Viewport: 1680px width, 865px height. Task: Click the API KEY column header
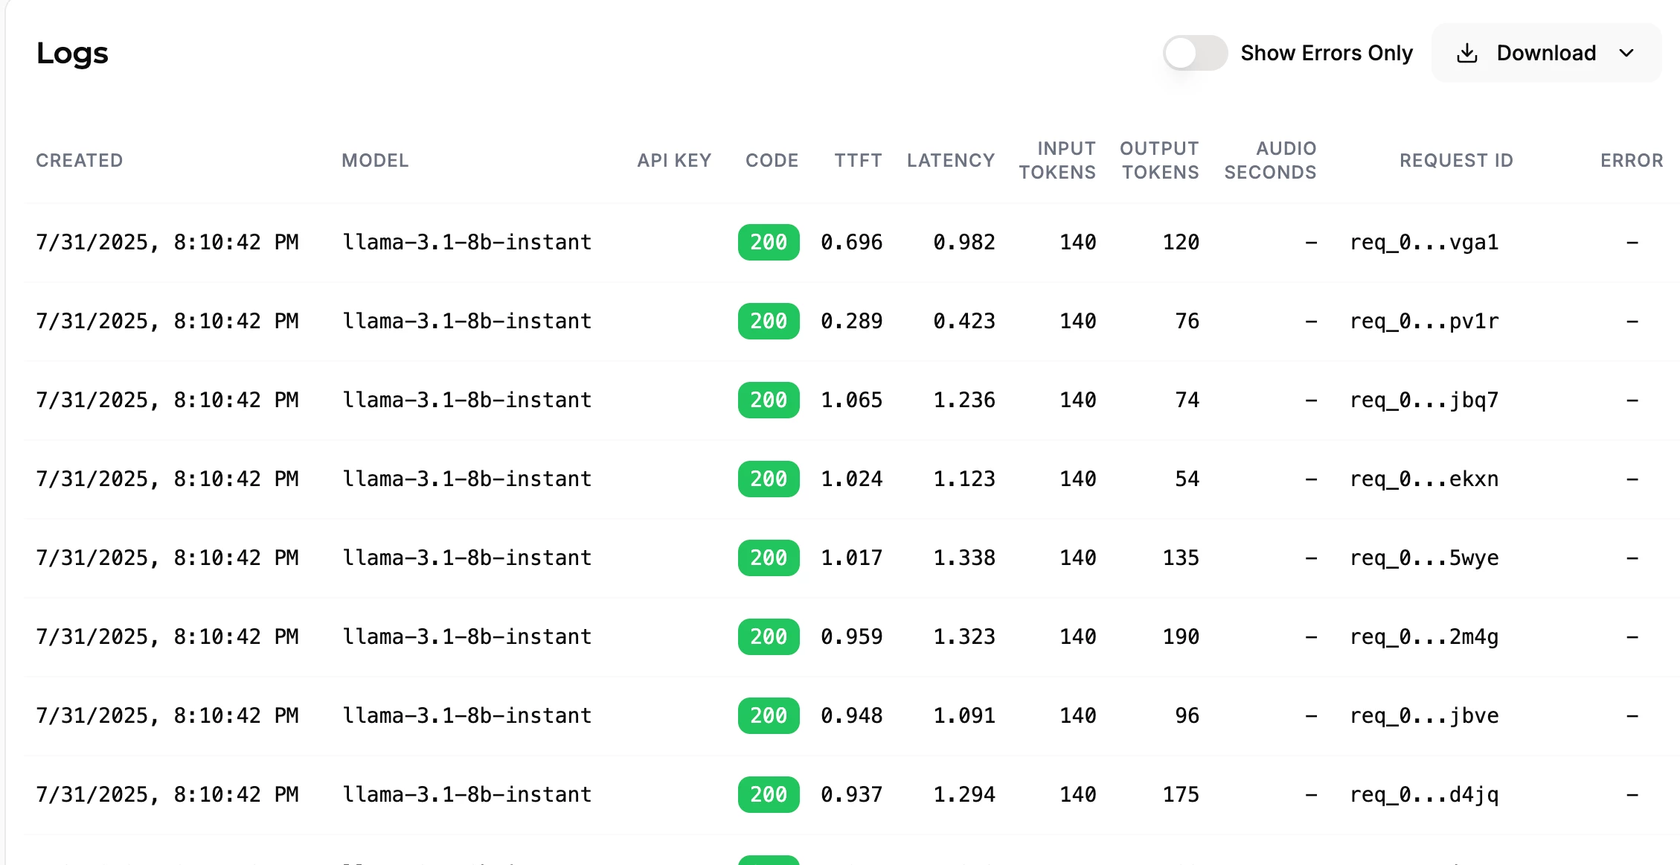pyautogui.click(x=674, y=160)
